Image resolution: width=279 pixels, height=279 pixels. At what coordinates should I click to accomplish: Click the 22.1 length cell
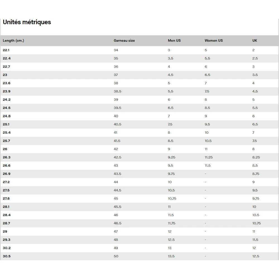tap(6, 50)
